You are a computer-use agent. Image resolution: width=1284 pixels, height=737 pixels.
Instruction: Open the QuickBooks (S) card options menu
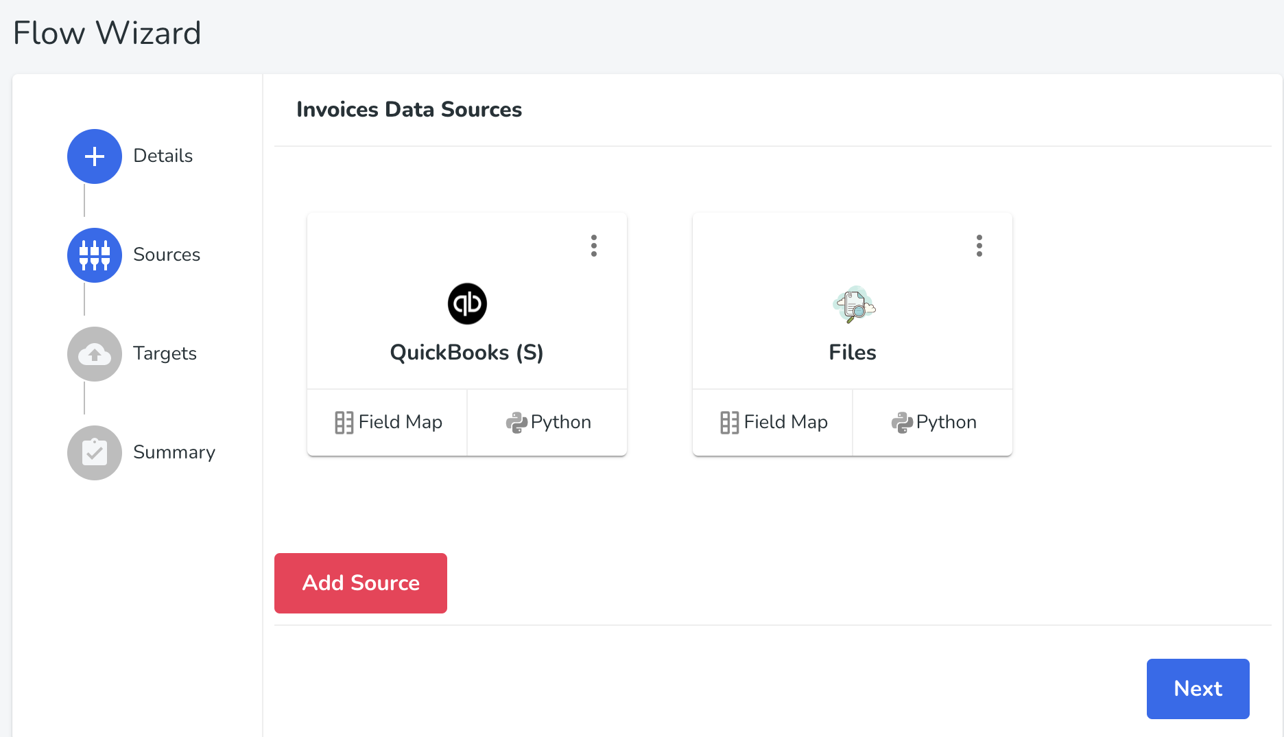[x=594, y=246]
